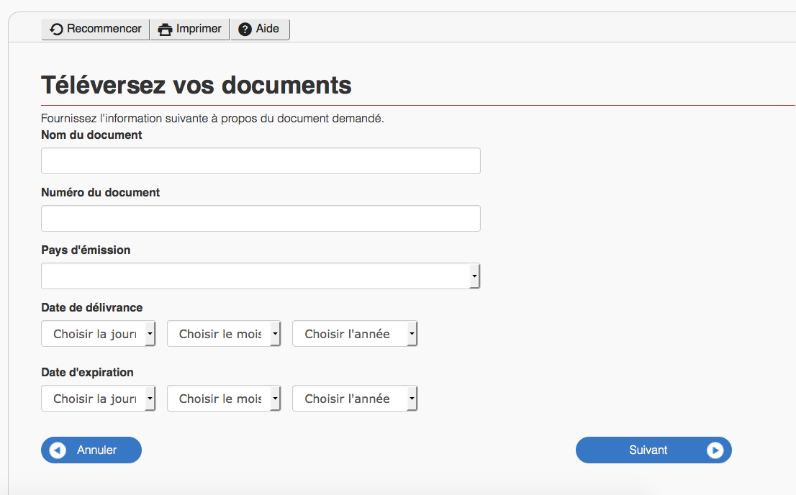
Task: Choose the year dropdown for Date de délivrance
Action: 354,334
